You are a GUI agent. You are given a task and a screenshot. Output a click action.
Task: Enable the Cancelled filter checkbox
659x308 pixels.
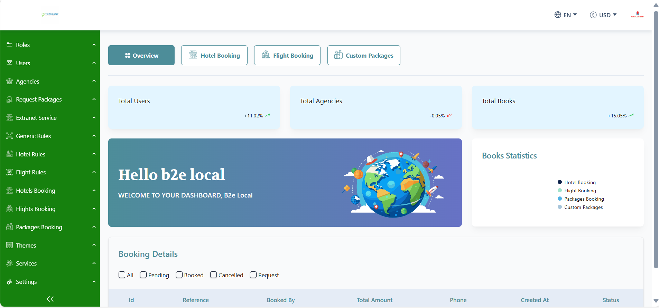(x=213, y=275)
